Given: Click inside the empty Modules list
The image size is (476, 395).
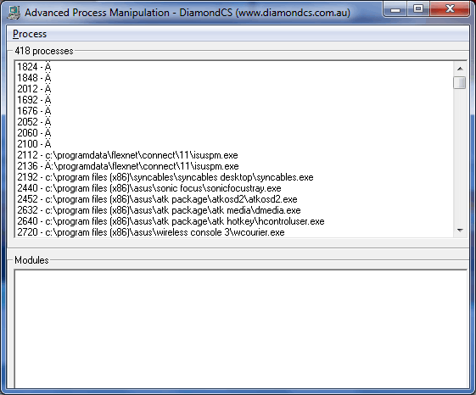Looking at the screenshot, I should [241, 329].
